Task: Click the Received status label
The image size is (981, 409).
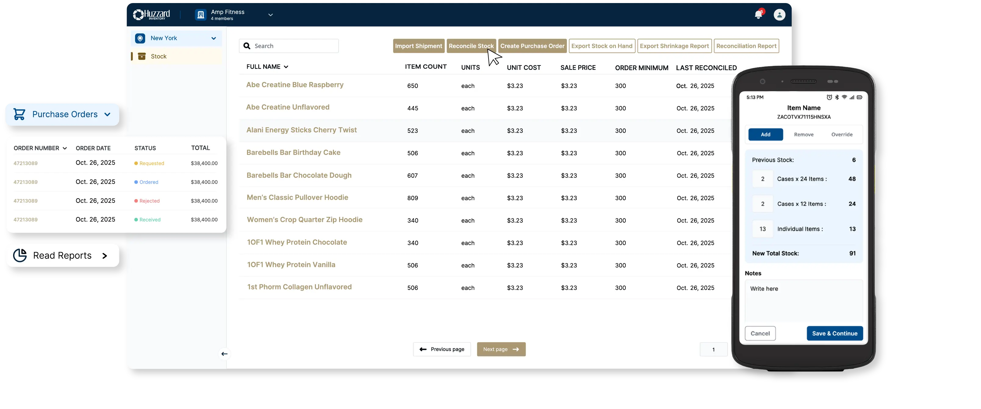Action: point(150,220)
